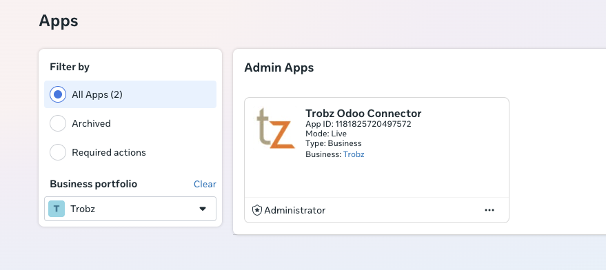This screenshot has width=606, height=270.
Task: Select the All Apps (2) radio button
Action: tap(58, 94)
